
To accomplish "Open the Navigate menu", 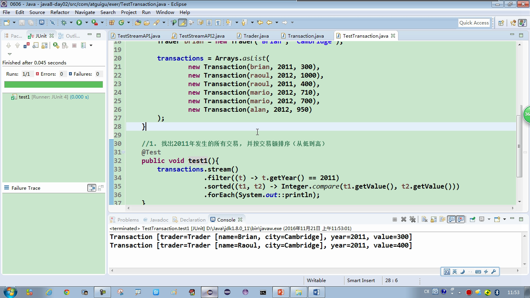I will pos(85,12).
